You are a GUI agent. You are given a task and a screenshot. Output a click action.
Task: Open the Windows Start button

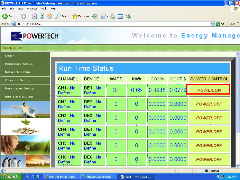pyautogui.click(x=11, y=177)
